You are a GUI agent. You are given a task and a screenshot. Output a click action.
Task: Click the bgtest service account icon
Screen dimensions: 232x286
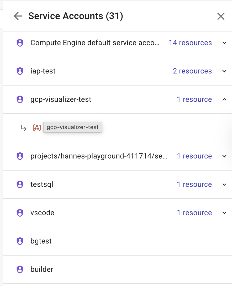[20, 241]
